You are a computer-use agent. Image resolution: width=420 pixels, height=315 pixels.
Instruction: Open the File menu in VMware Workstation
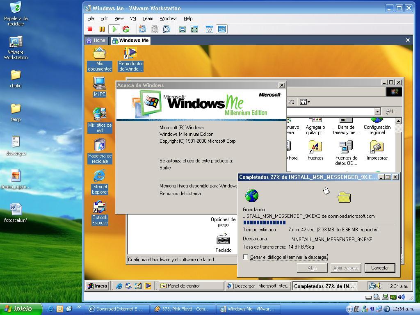point(91,18)
